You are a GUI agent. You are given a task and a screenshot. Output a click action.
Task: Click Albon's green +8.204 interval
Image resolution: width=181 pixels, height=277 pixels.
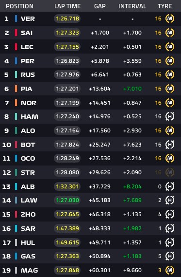pyautogui.click(x=132, y=186)
